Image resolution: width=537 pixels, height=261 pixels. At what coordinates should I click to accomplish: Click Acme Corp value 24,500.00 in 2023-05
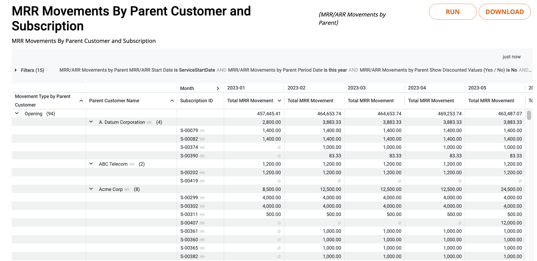pos(511,189)
